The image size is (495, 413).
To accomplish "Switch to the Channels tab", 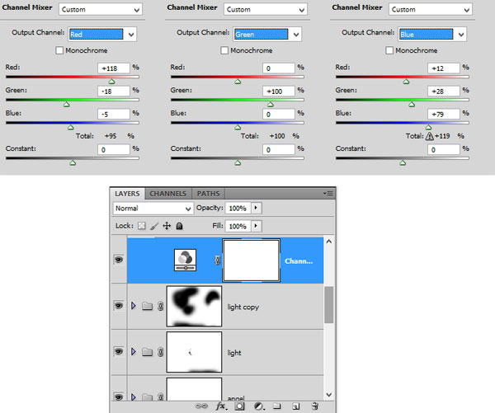I will point(168,194).
